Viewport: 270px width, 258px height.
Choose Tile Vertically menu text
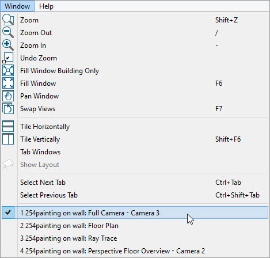pyautogui.click(x=40, y=139)
